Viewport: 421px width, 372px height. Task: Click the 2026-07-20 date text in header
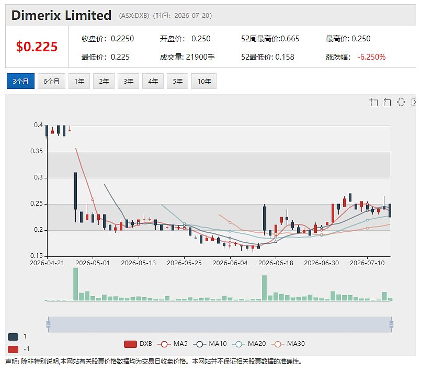click(x=192, y=16)
